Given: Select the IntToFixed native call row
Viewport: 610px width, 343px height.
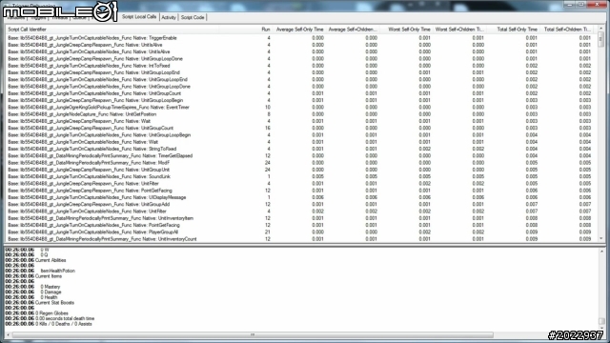Looking at the screenshot, I should pyautogui.click(x=299, y=66).
